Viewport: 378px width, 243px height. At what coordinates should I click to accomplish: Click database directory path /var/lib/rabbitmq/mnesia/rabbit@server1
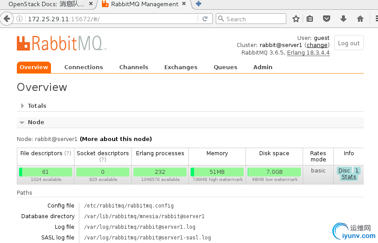point(144,216)
